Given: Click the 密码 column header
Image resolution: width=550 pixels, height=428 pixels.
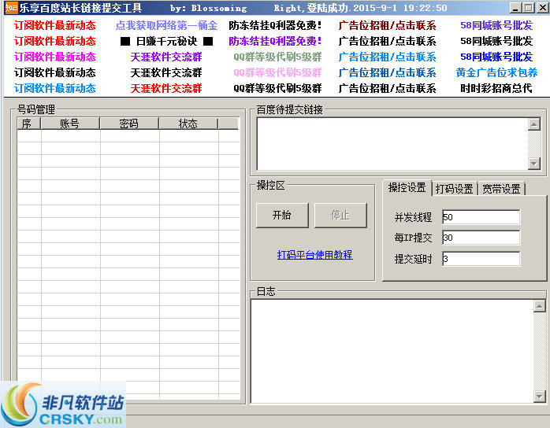Looking at the screenshot, I should [x=129, y=124].
